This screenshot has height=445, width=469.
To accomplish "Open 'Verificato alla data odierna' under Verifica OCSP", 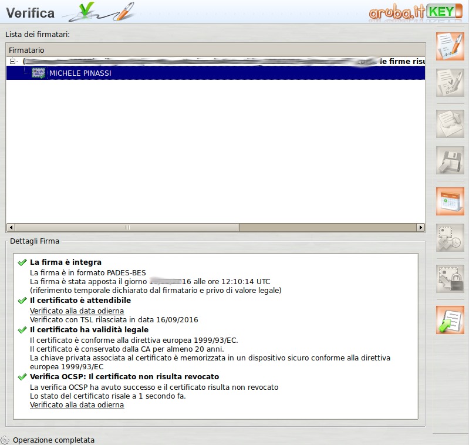I will (x=77, y=405).
